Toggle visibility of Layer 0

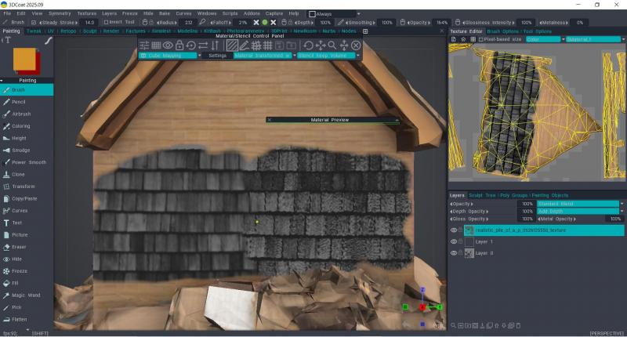(x=453, y=253)
